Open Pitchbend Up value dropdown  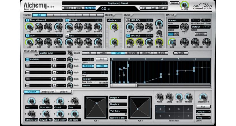pyautogui.click(x=195, y=20)
